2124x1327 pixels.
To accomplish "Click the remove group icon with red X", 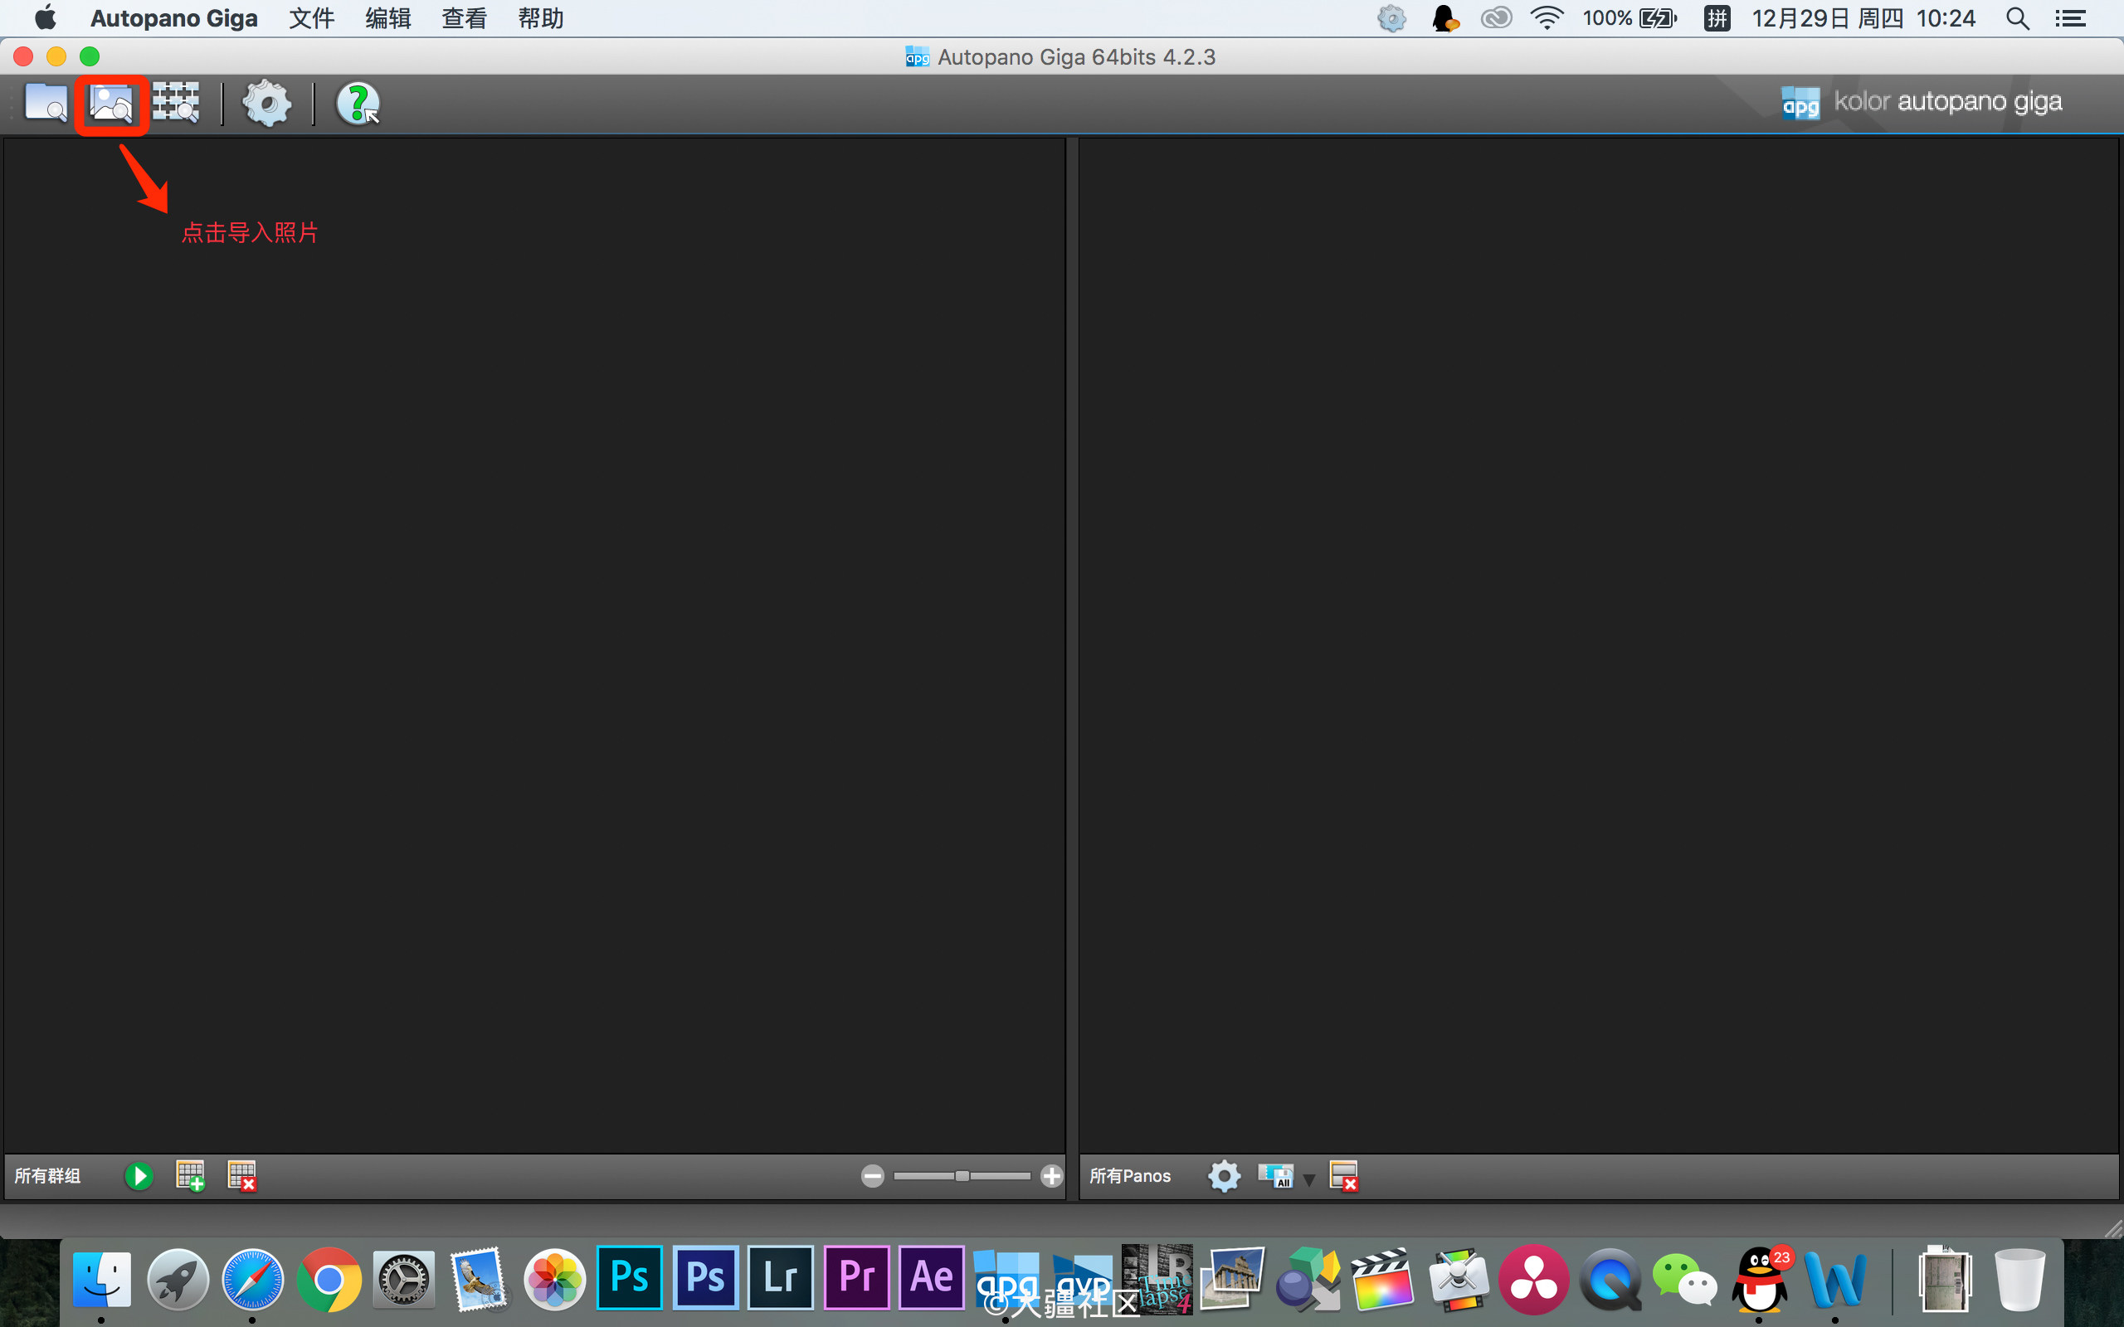I will (241, 1176).
